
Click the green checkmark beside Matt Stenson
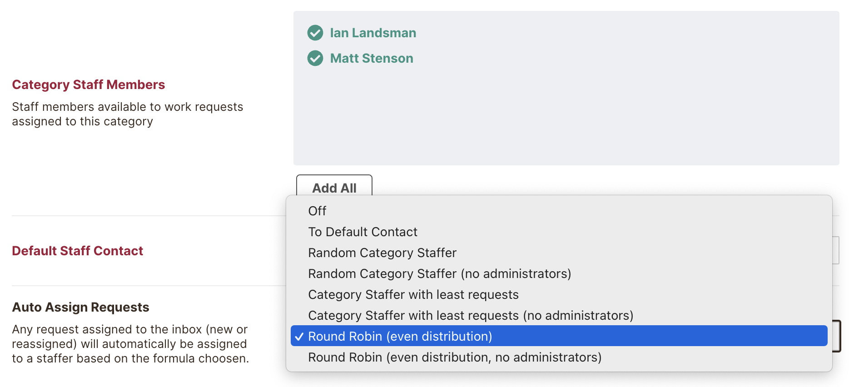(315, 58)
